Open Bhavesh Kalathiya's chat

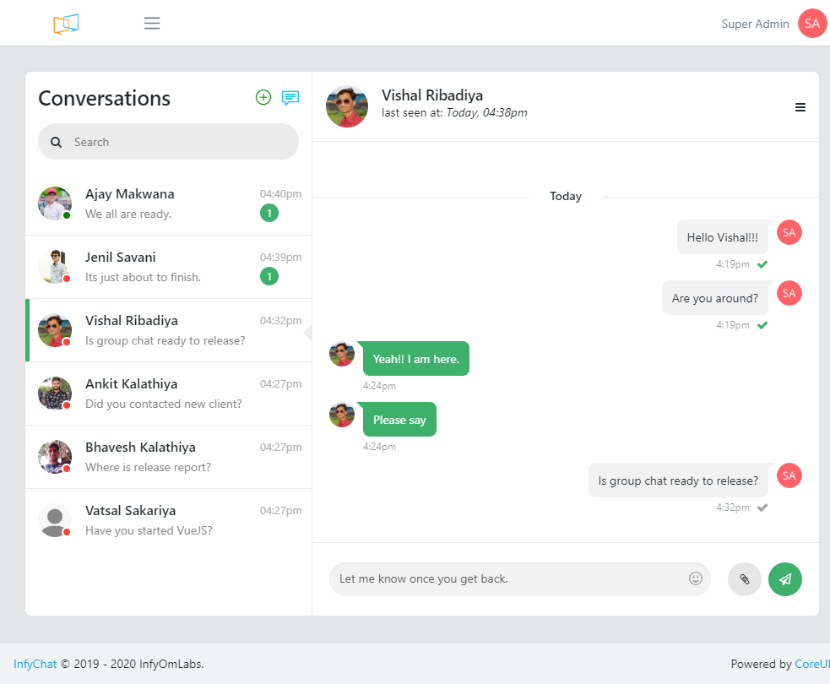tap(168, 457)
